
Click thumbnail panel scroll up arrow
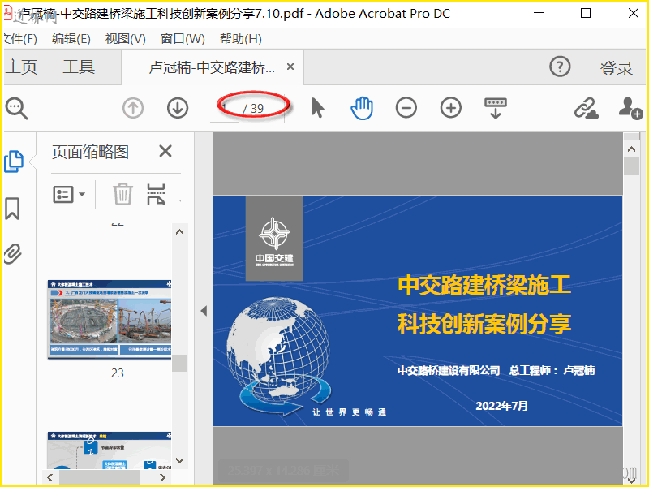[179, 232]
